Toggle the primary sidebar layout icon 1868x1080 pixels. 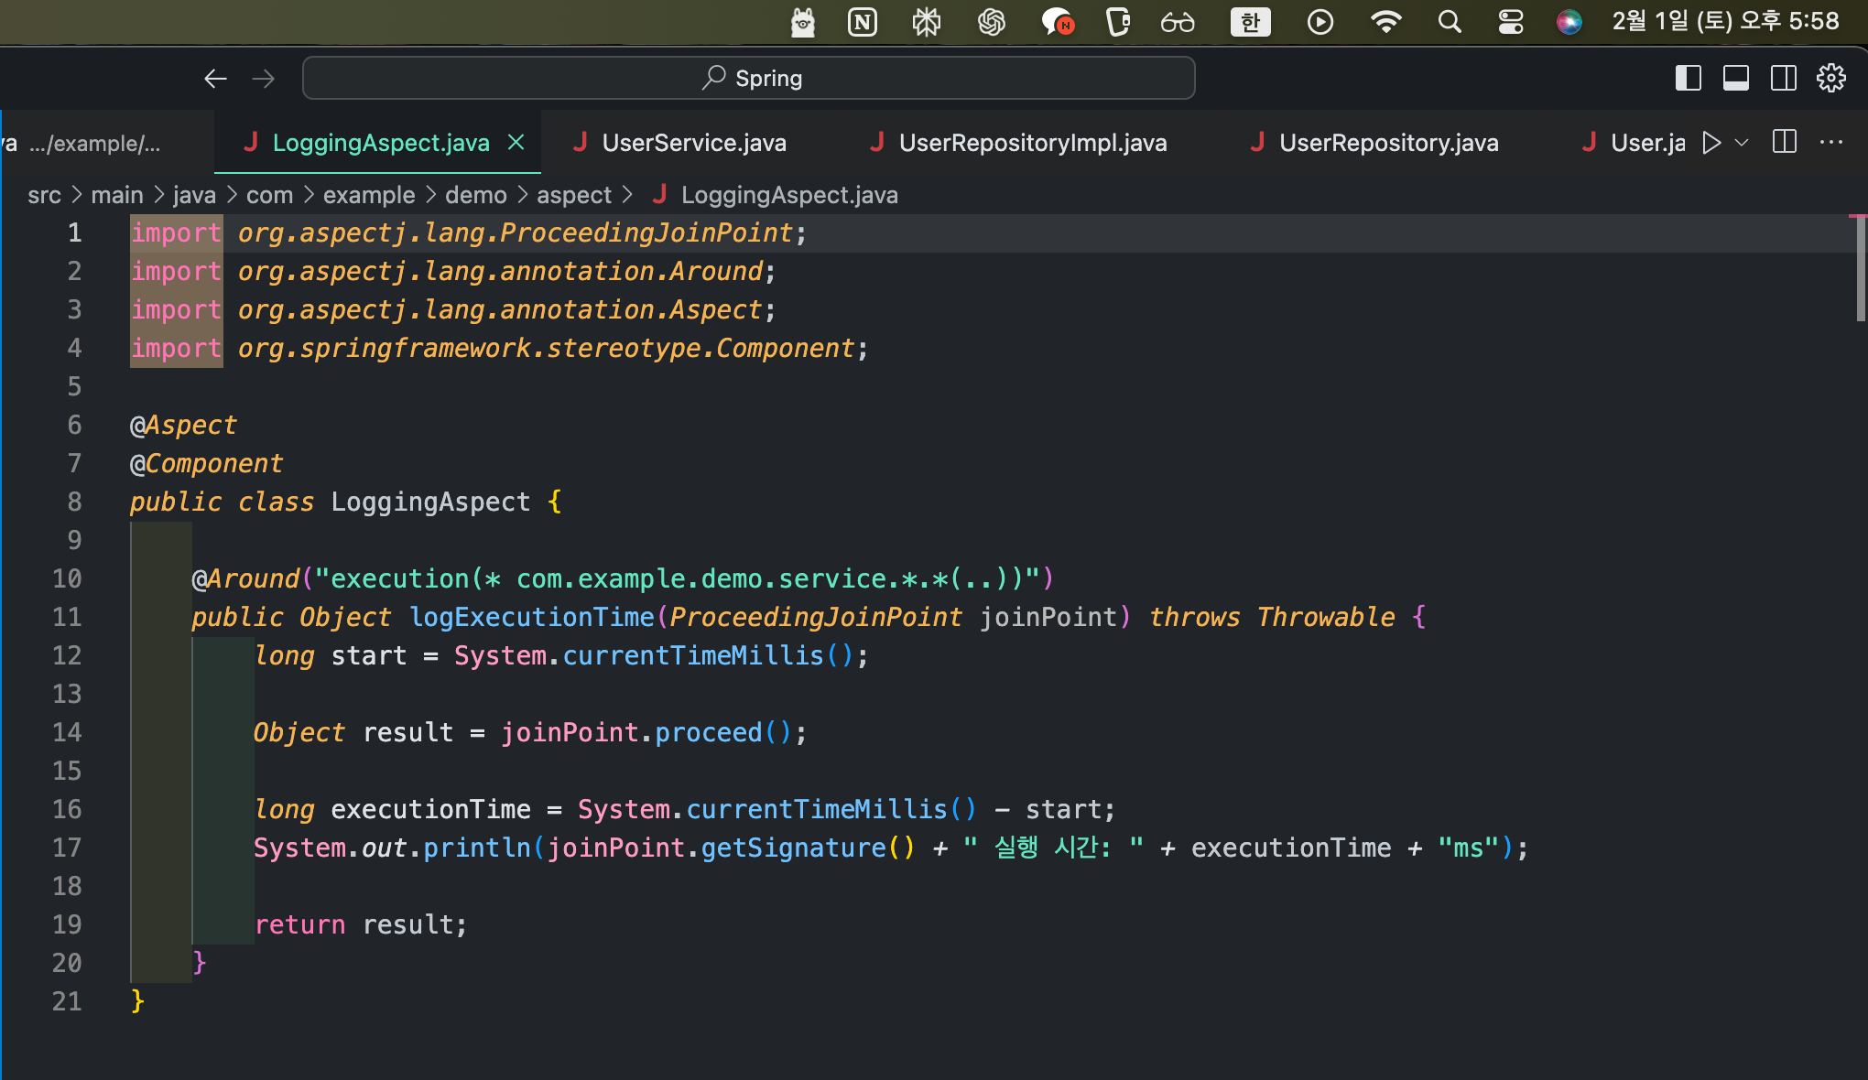point(1688,79)
